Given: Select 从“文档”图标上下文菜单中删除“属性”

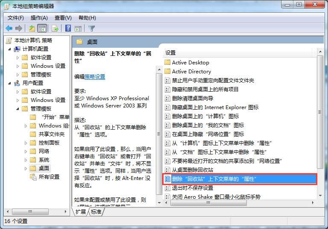Looking at the screenshot, I should [220, 152].
